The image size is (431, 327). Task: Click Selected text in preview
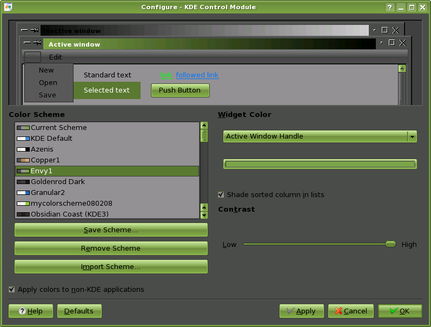coord(107,90)
